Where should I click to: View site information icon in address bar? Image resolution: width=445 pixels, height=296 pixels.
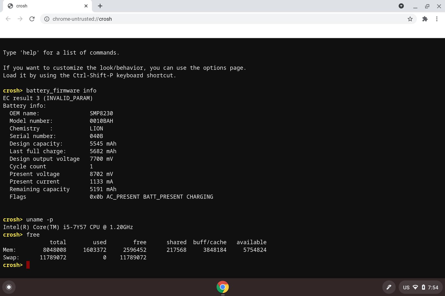[47, 19]
